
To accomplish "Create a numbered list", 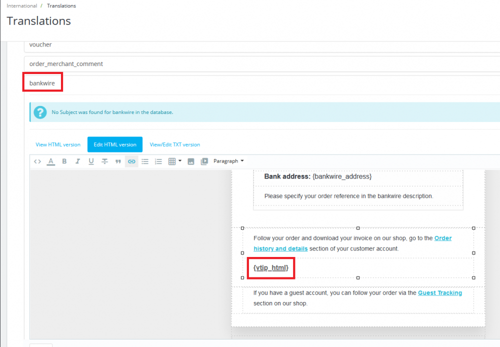I will tap(158, 161).
